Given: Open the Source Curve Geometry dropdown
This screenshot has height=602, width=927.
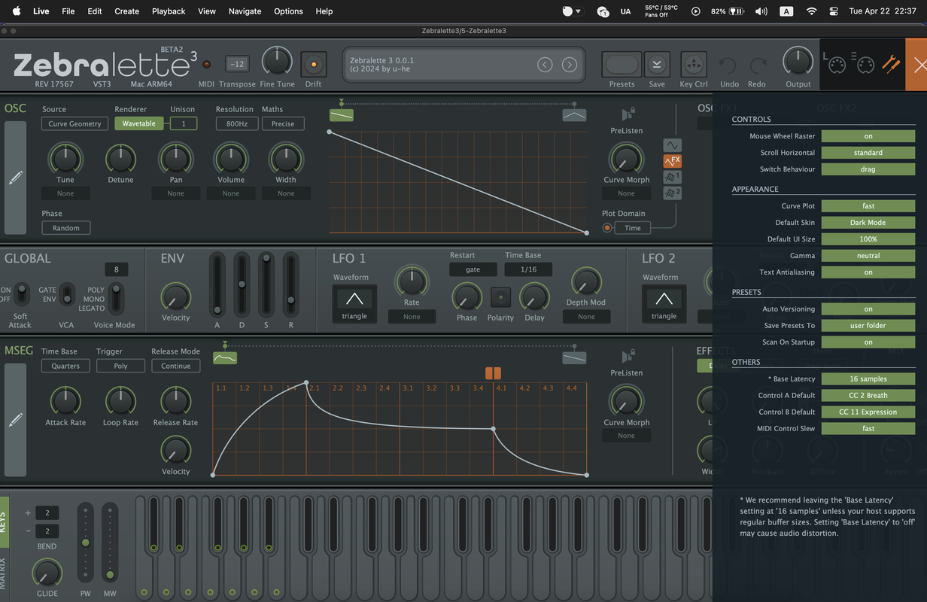Looking at the screenshot, I should point(74,123).
